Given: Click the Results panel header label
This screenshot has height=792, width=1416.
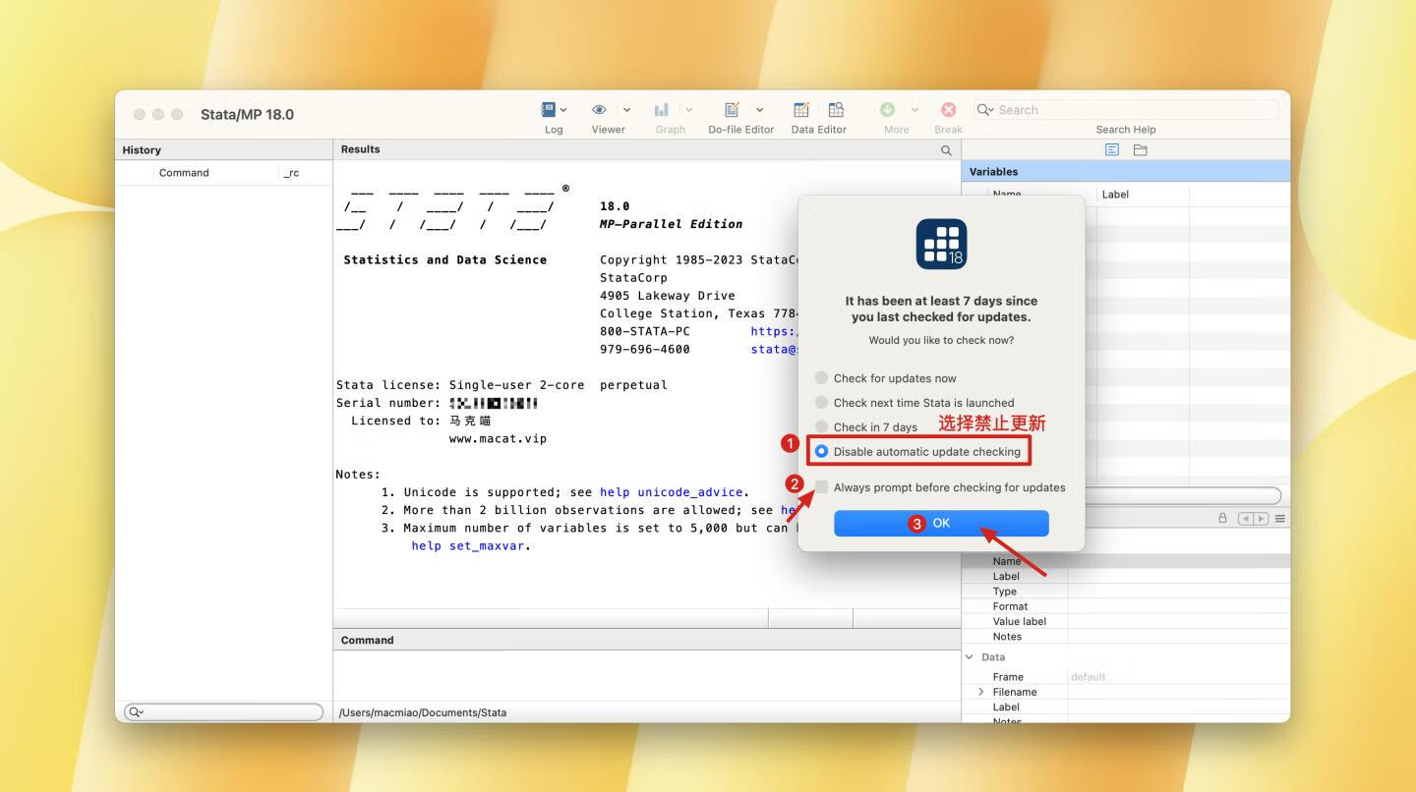Looking at the screenshot, I should [360, 149].
